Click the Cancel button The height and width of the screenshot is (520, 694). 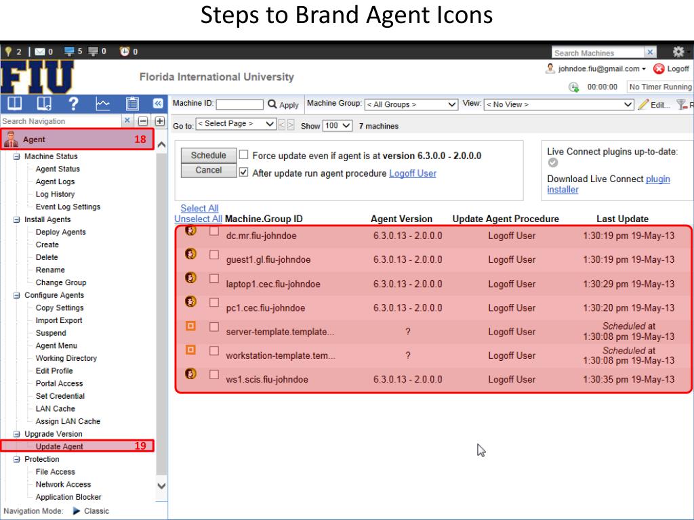(209, 170)
